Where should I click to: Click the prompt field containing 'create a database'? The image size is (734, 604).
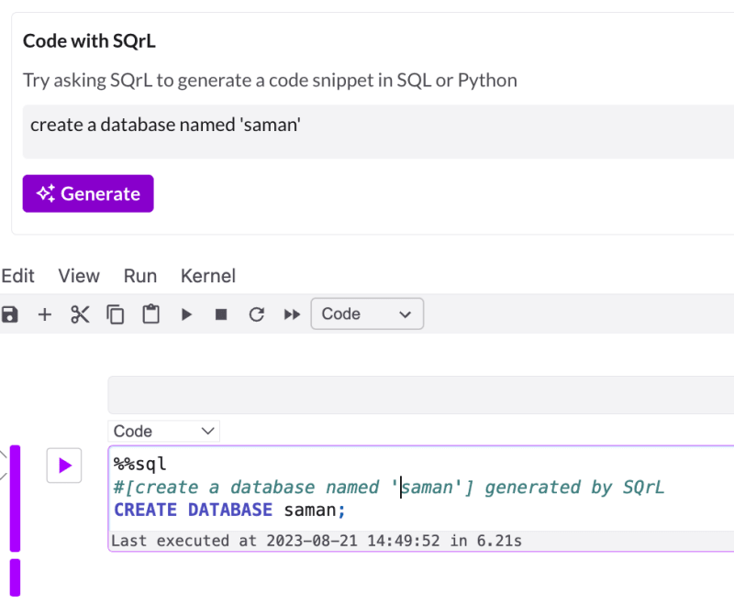378,132
